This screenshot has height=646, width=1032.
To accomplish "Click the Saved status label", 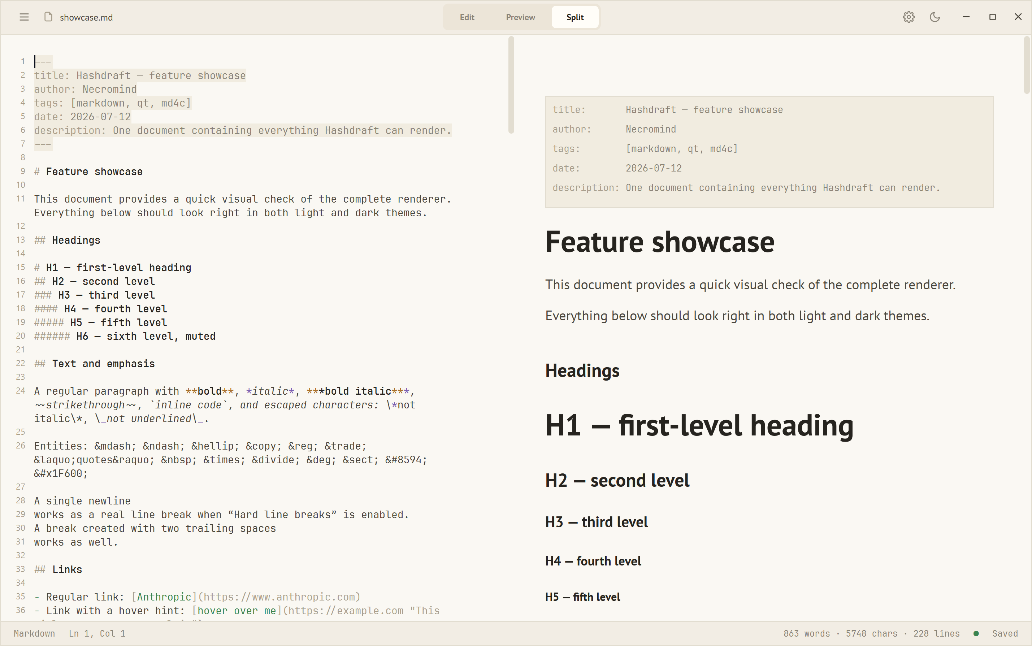I will coord(1005,633).
